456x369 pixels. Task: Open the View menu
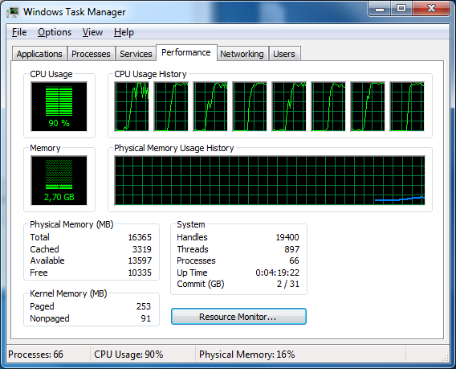(92, 32)
